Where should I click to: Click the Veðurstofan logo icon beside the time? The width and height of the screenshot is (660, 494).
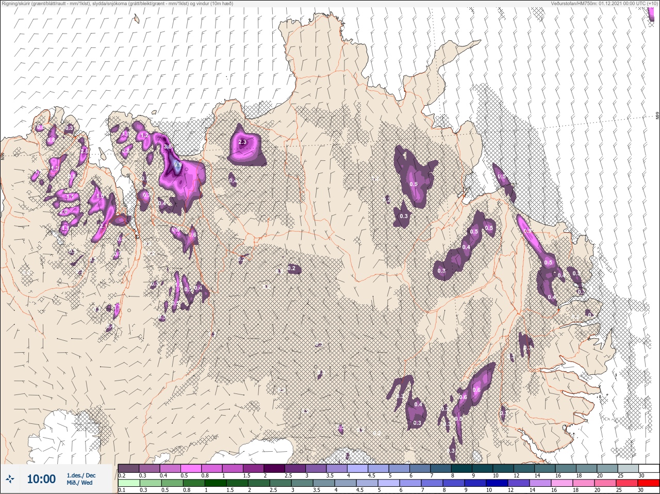10,479
